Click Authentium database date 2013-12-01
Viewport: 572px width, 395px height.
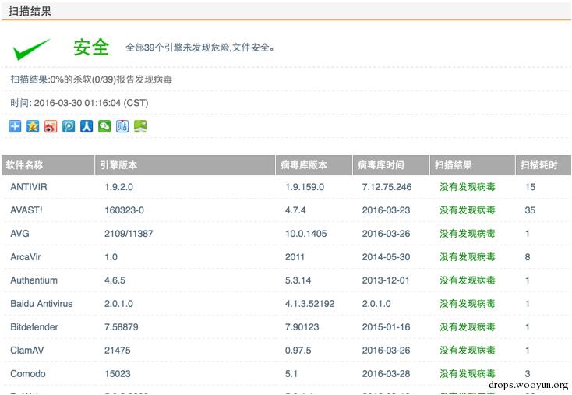(x=386, y=280)
